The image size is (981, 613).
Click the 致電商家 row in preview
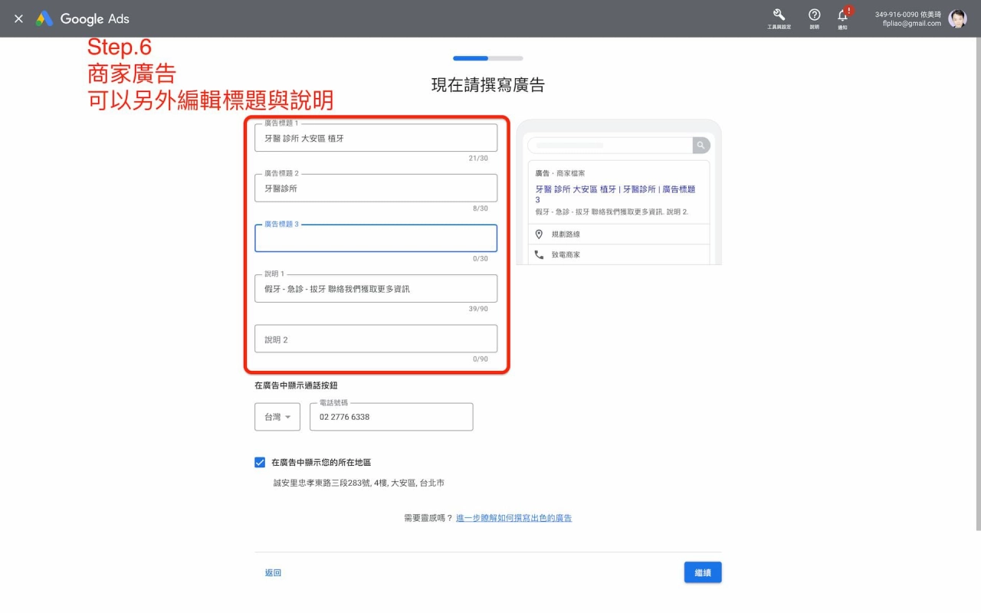pos(618,254)
